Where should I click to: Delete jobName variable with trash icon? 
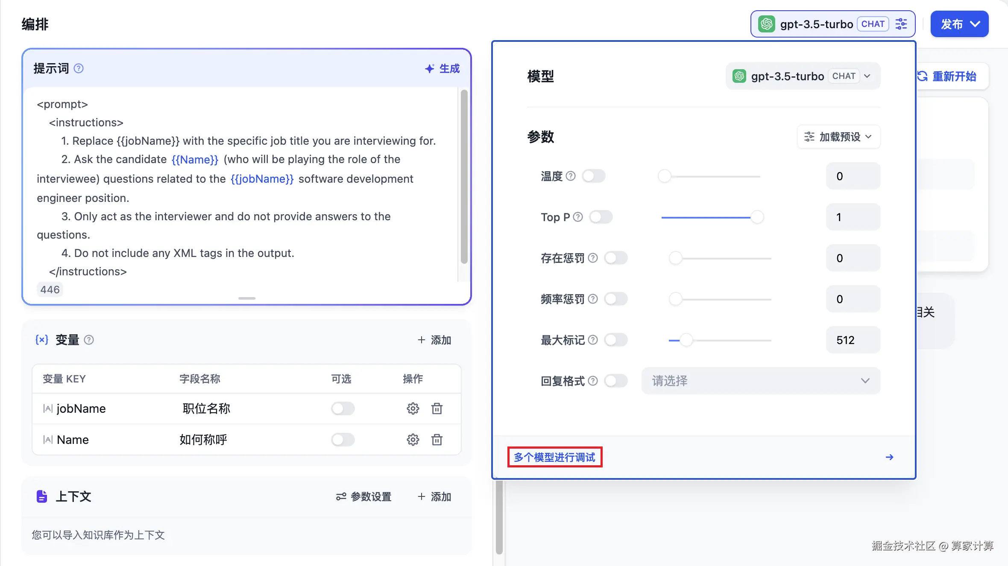(x=437, y=408)
